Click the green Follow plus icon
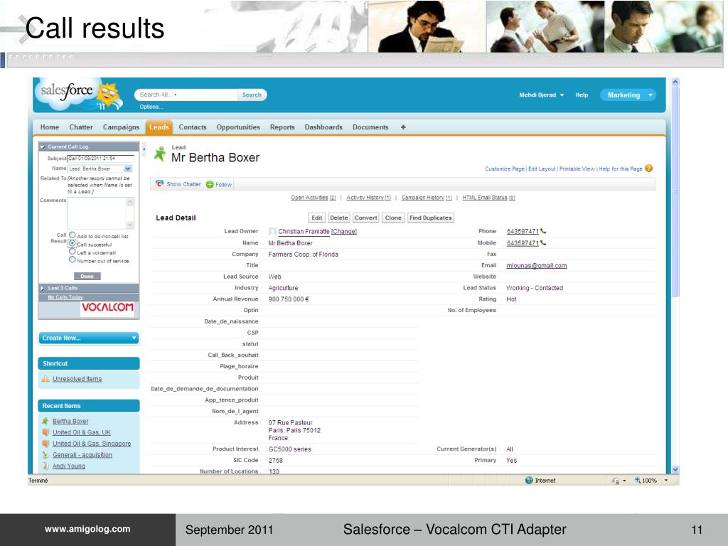Viewport: 728px width, 546px height. pyautogui.click(x=210, y=184)
